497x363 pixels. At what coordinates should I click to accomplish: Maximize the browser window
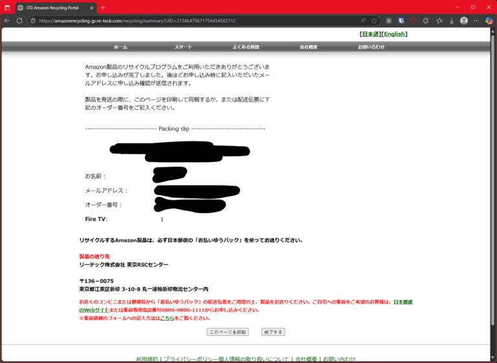tap(473, 7)
